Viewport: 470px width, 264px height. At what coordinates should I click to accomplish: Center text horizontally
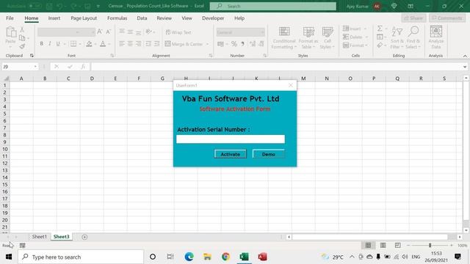point(130,44)
